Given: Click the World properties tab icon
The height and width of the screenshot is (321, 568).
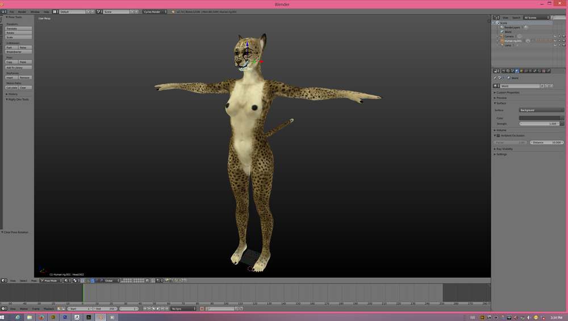Looking at the screenshot, I should tap(517, 71).
